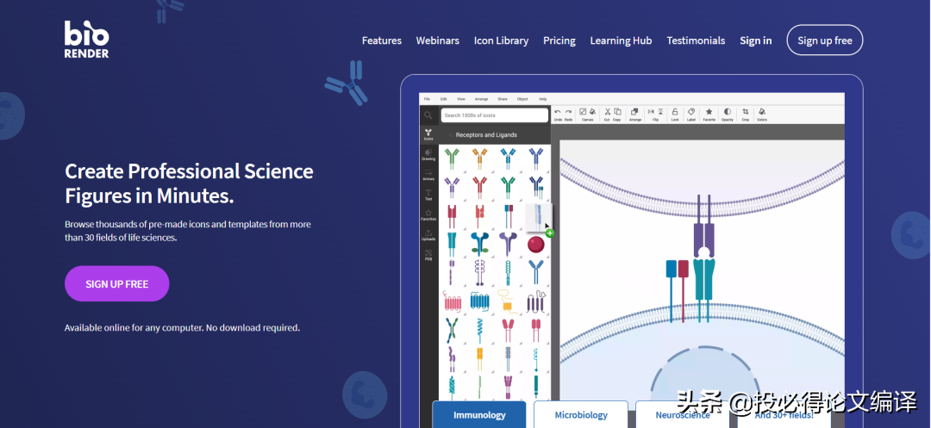Click the Redo toolbar icon
The height and width of the screenshot is (428, 931).
(568, 111)
